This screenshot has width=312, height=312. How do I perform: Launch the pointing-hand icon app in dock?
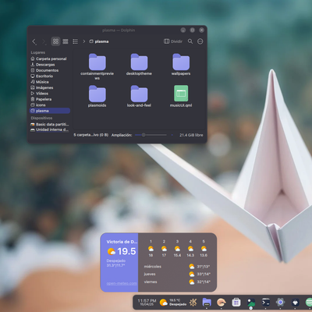click(x=222, y=303)
